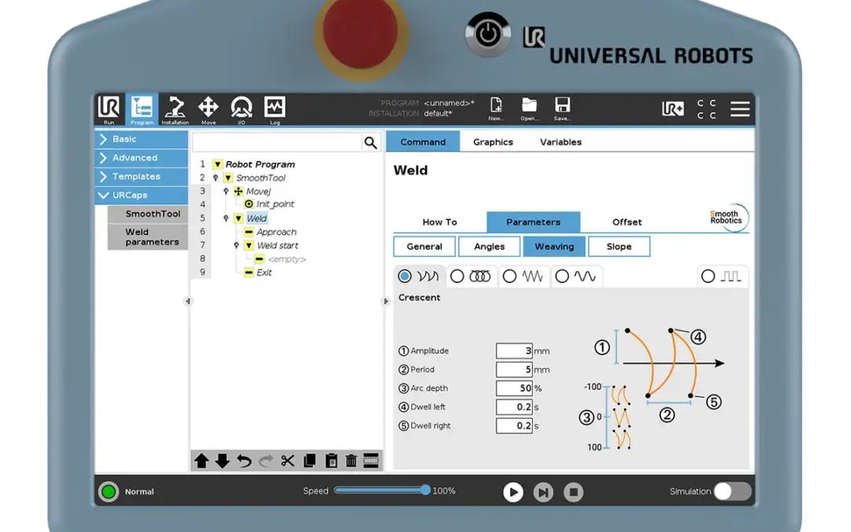The width and height of the screenshot is (851, 532).
Task: Open the Offset tab
Action: (x=626, y=222)
